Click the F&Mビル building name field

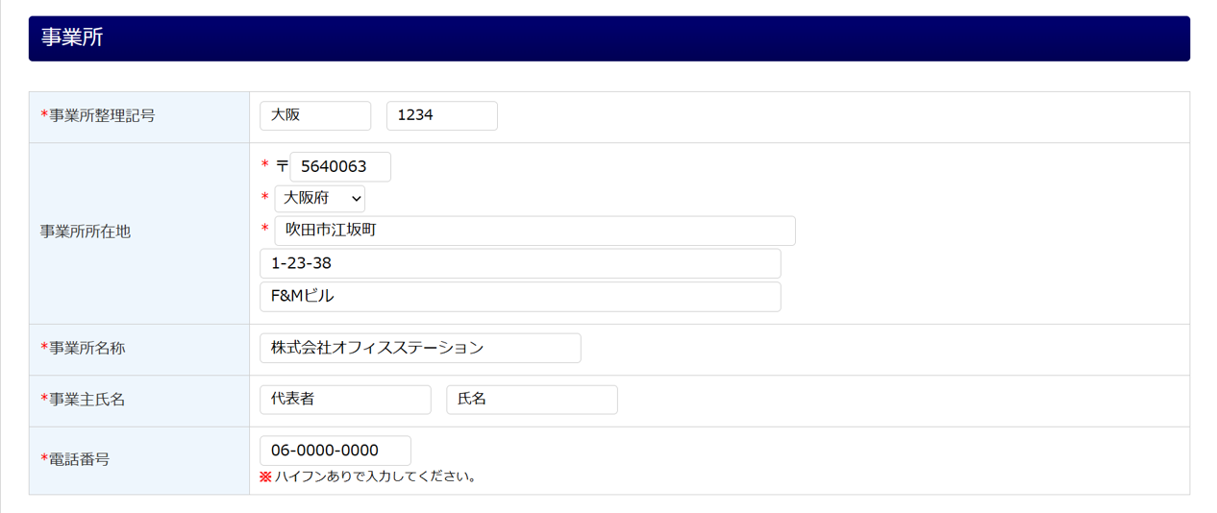pos(520,297)
